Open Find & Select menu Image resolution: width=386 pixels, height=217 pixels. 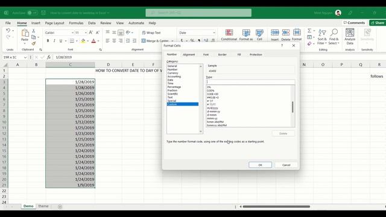tap(334, 37)
